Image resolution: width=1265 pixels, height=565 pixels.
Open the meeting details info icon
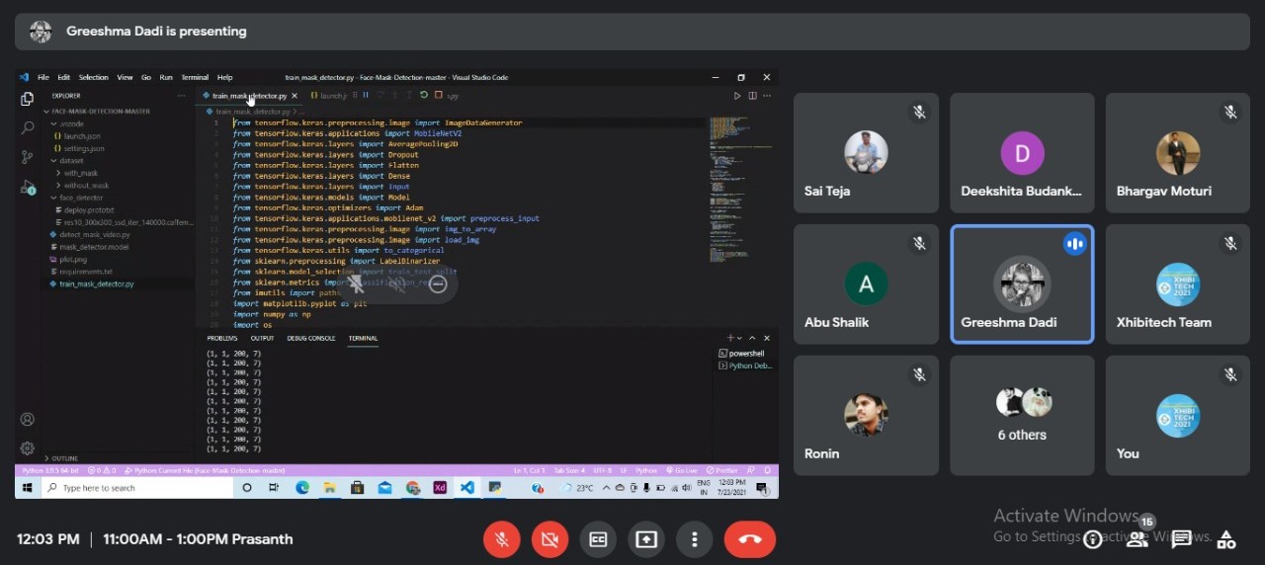[x=1093, y=539]
